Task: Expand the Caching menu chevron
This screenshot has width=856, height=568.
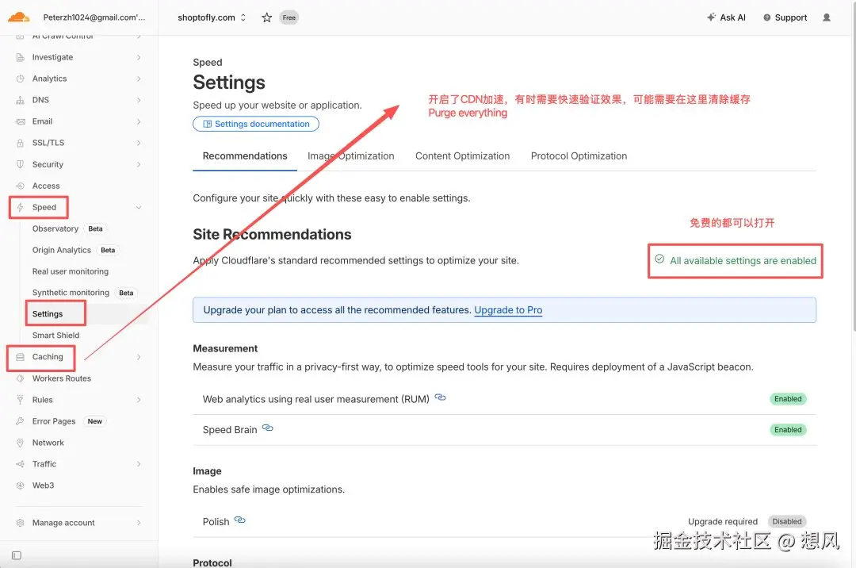Action: (x=139, y=357)
